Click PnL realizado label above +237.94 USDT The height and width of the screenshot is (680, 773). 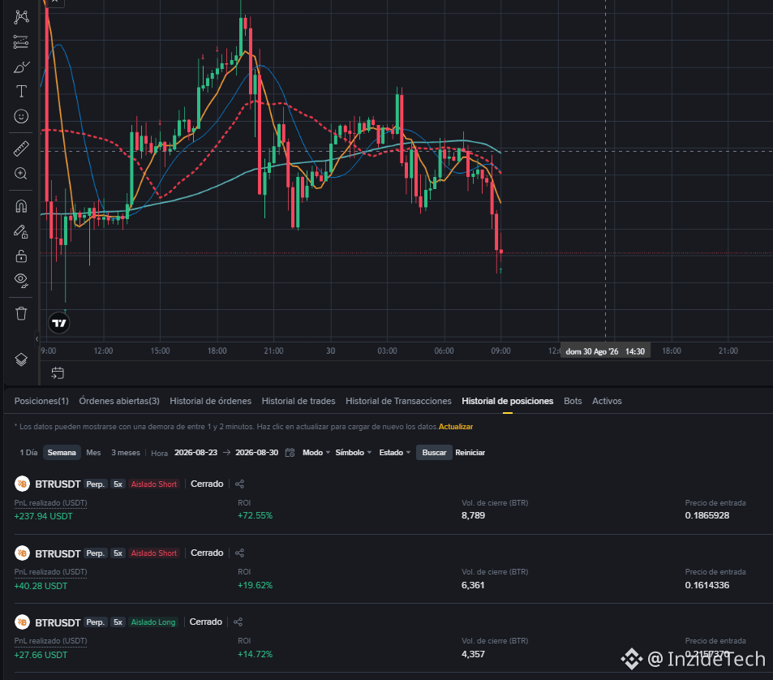51,503
